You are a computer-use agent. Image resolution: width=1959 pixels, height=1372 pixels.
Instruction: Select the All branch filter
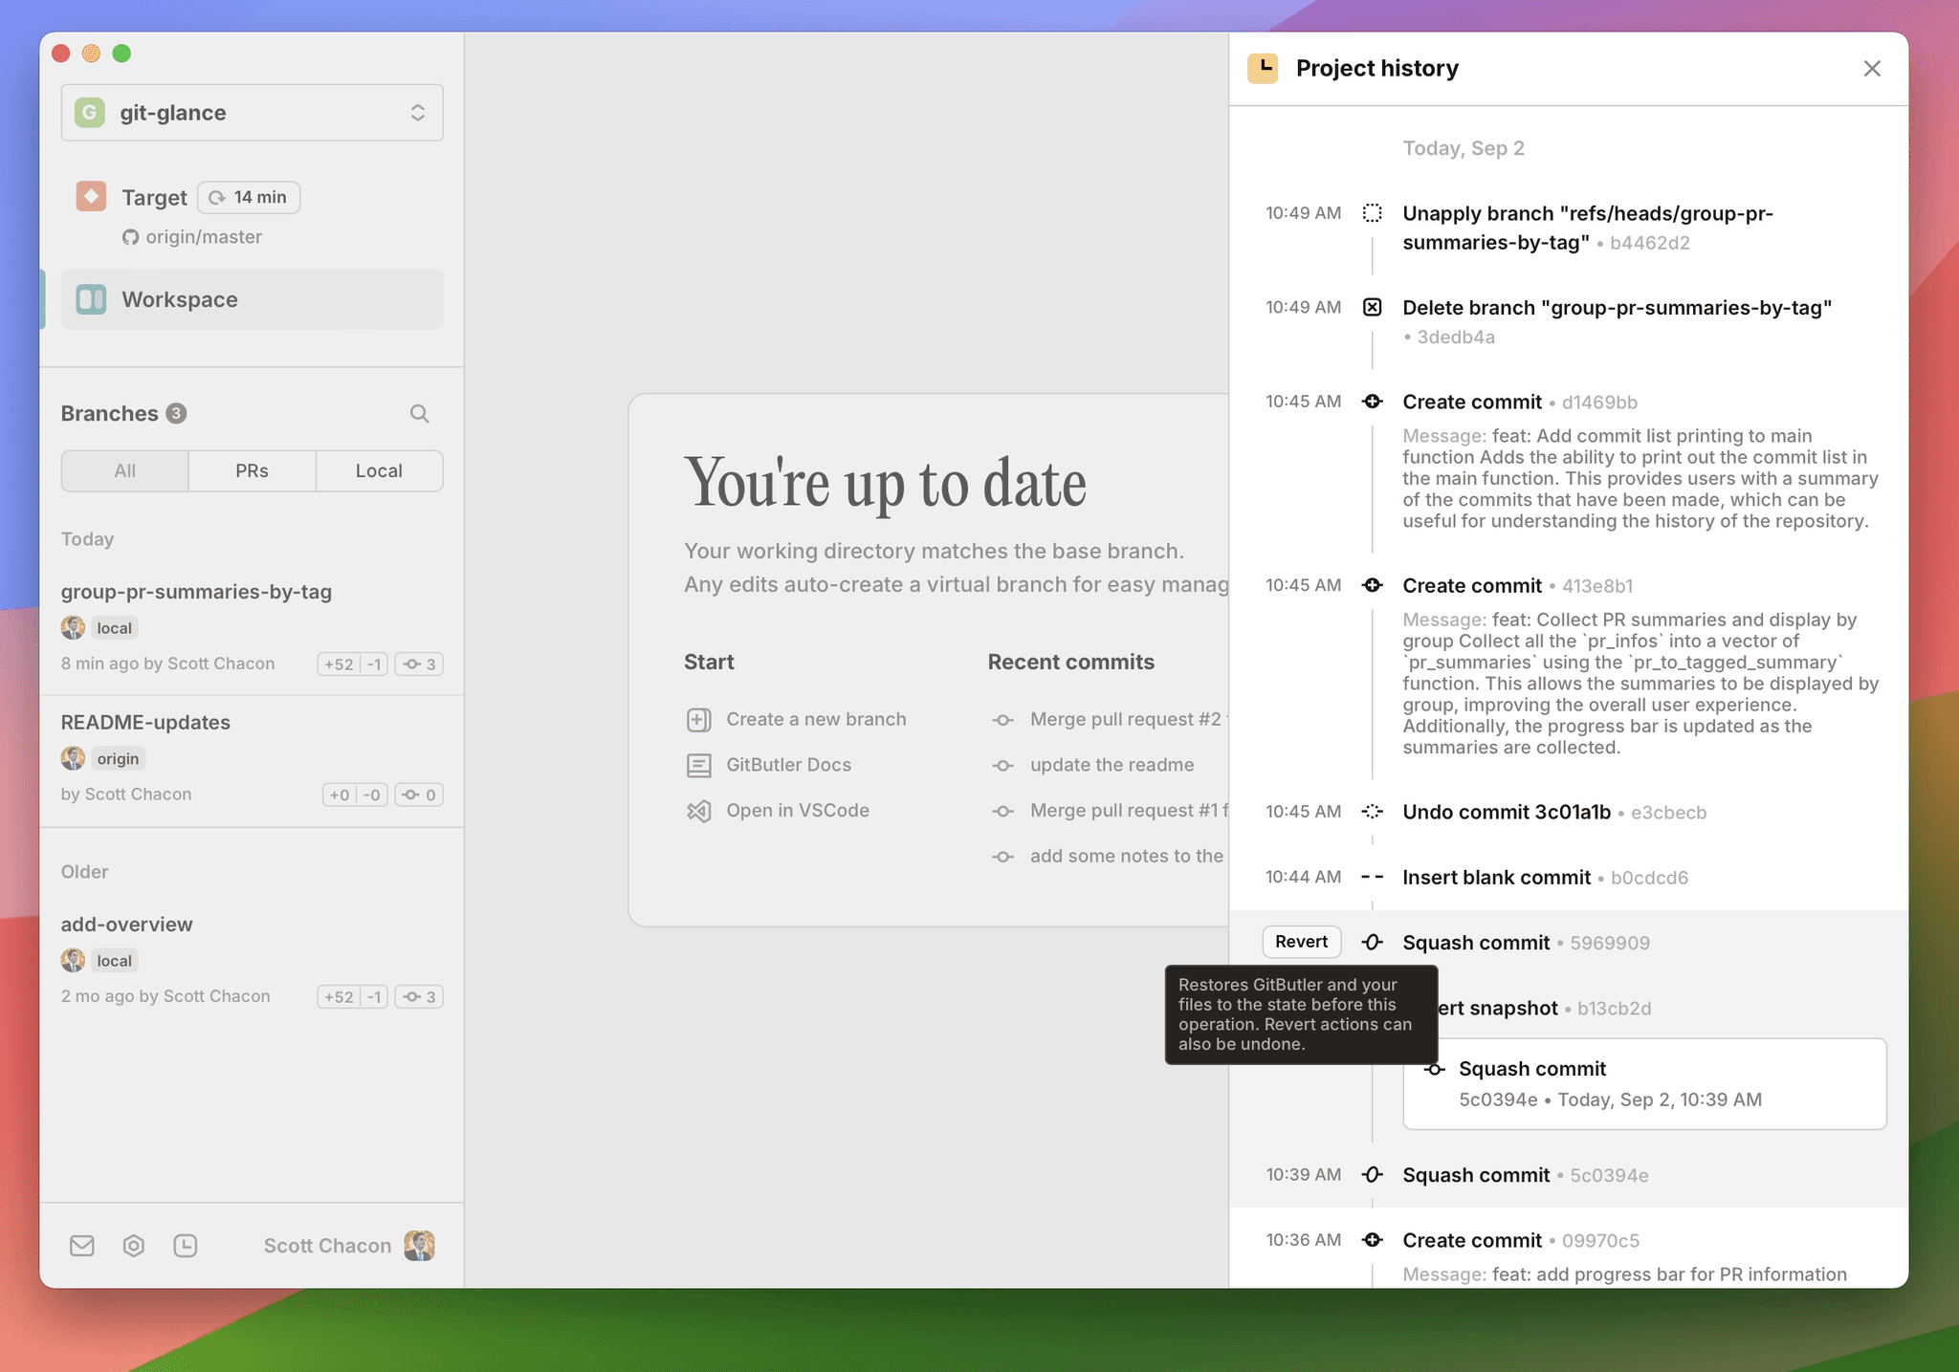(124, 470)
